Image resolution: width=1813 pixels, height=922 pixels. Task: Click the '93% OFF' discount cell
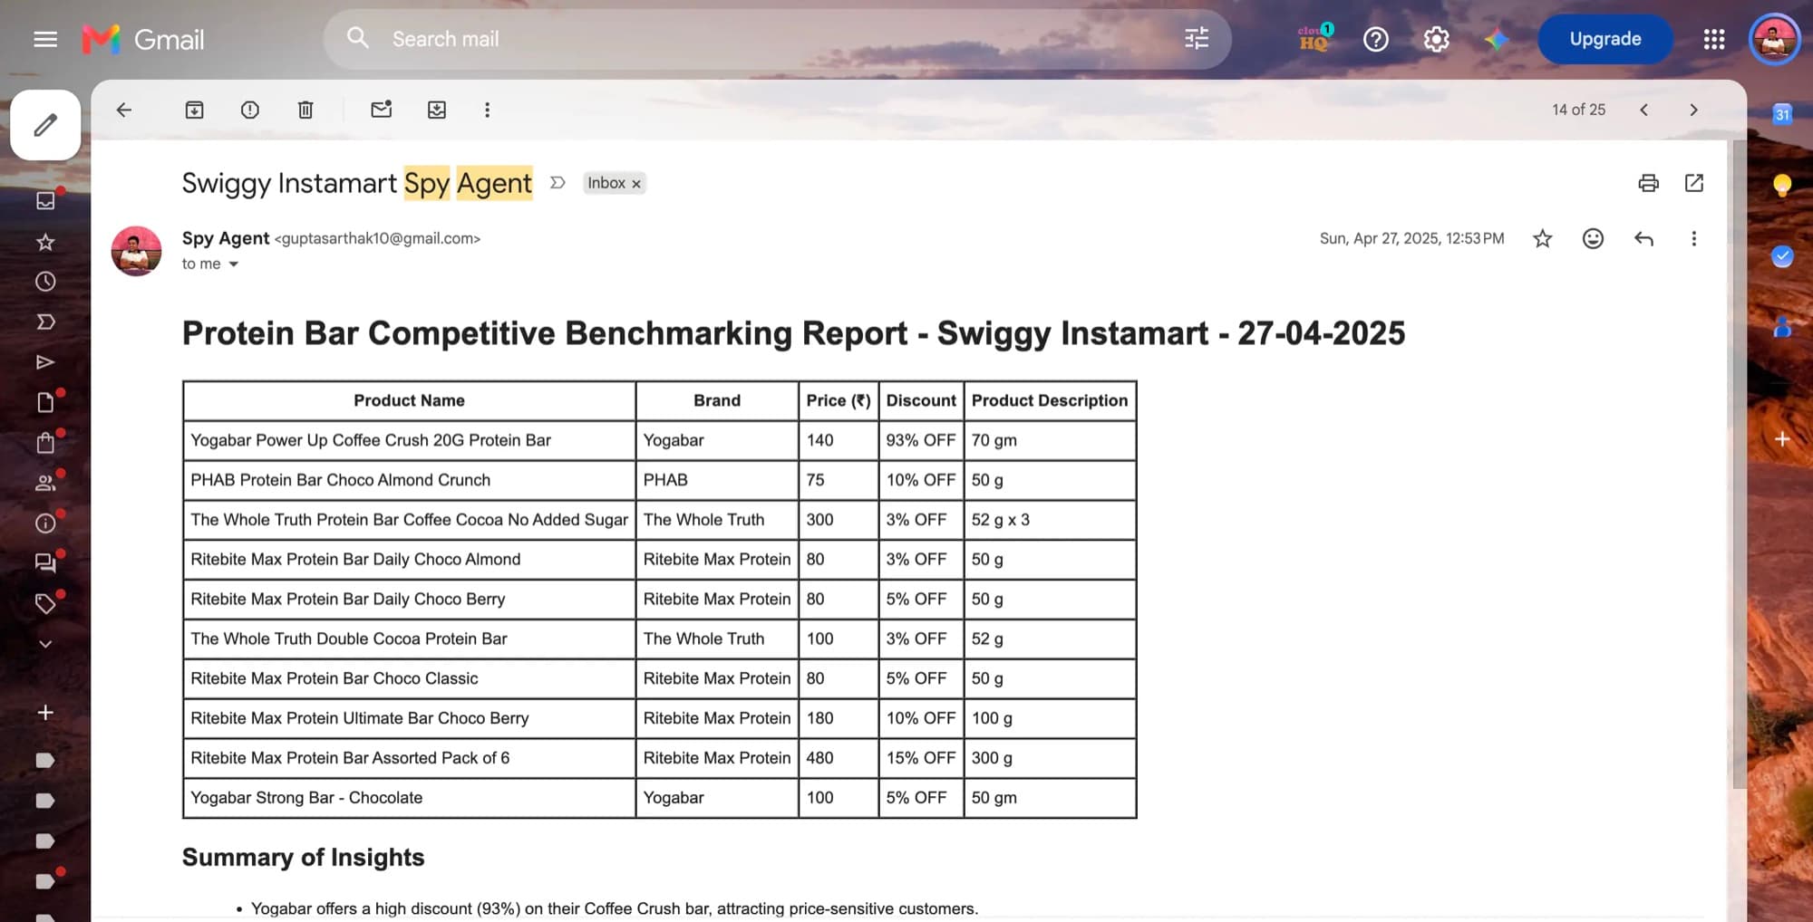pos(921,440)
